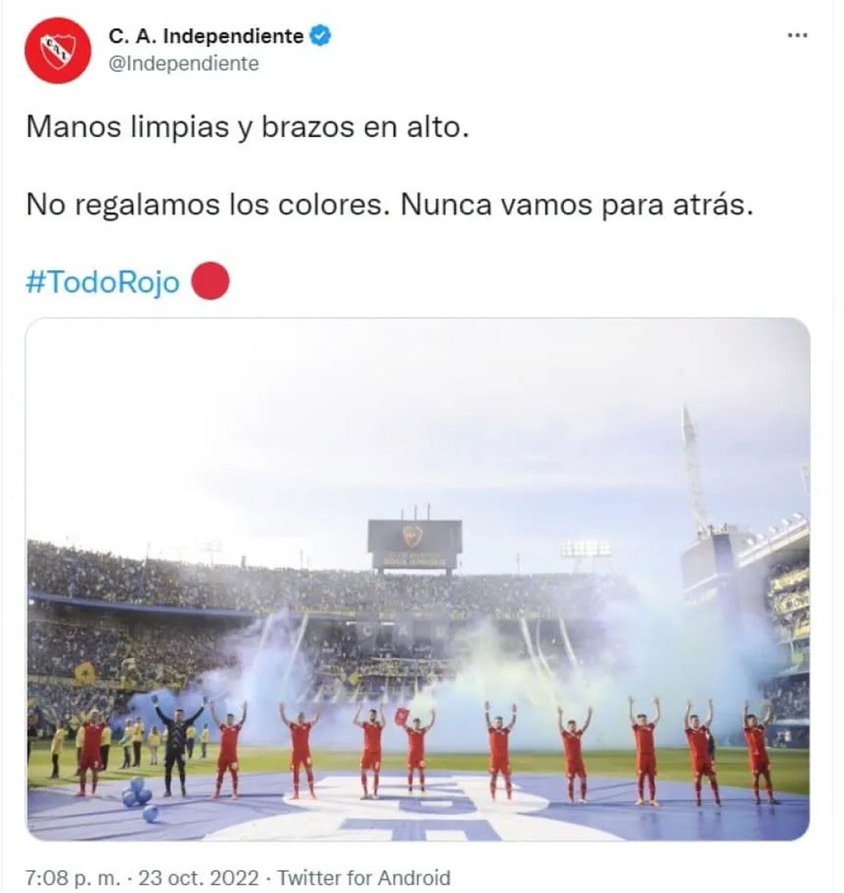Image resolution: width=844 pixels, height=893 pixels.
Task: Click the blue verified badge icon
Action: pyautogui.click(x=321, y=36)
